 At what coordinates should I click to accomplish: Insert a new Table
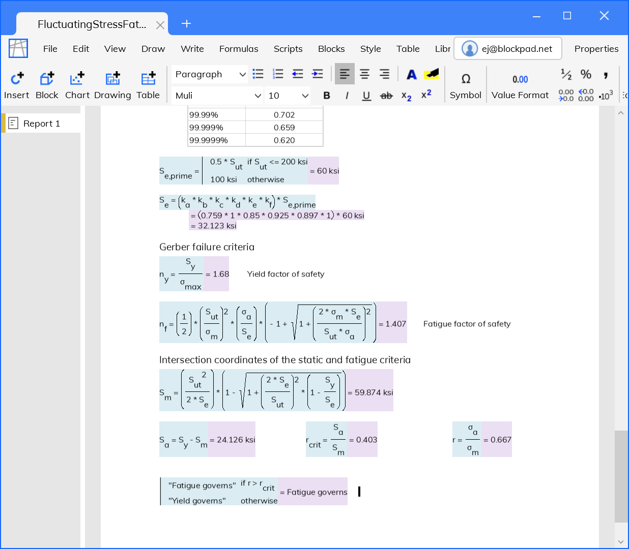point(148,84)
